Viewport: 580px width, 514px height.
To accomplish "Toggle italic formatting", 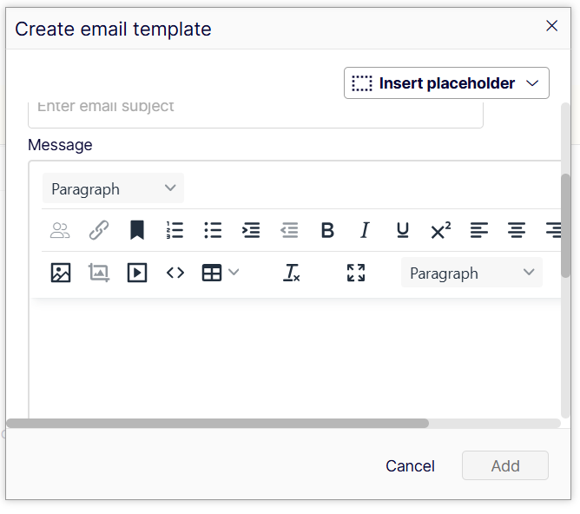I will pyautogui.click(x=365, y=230).
